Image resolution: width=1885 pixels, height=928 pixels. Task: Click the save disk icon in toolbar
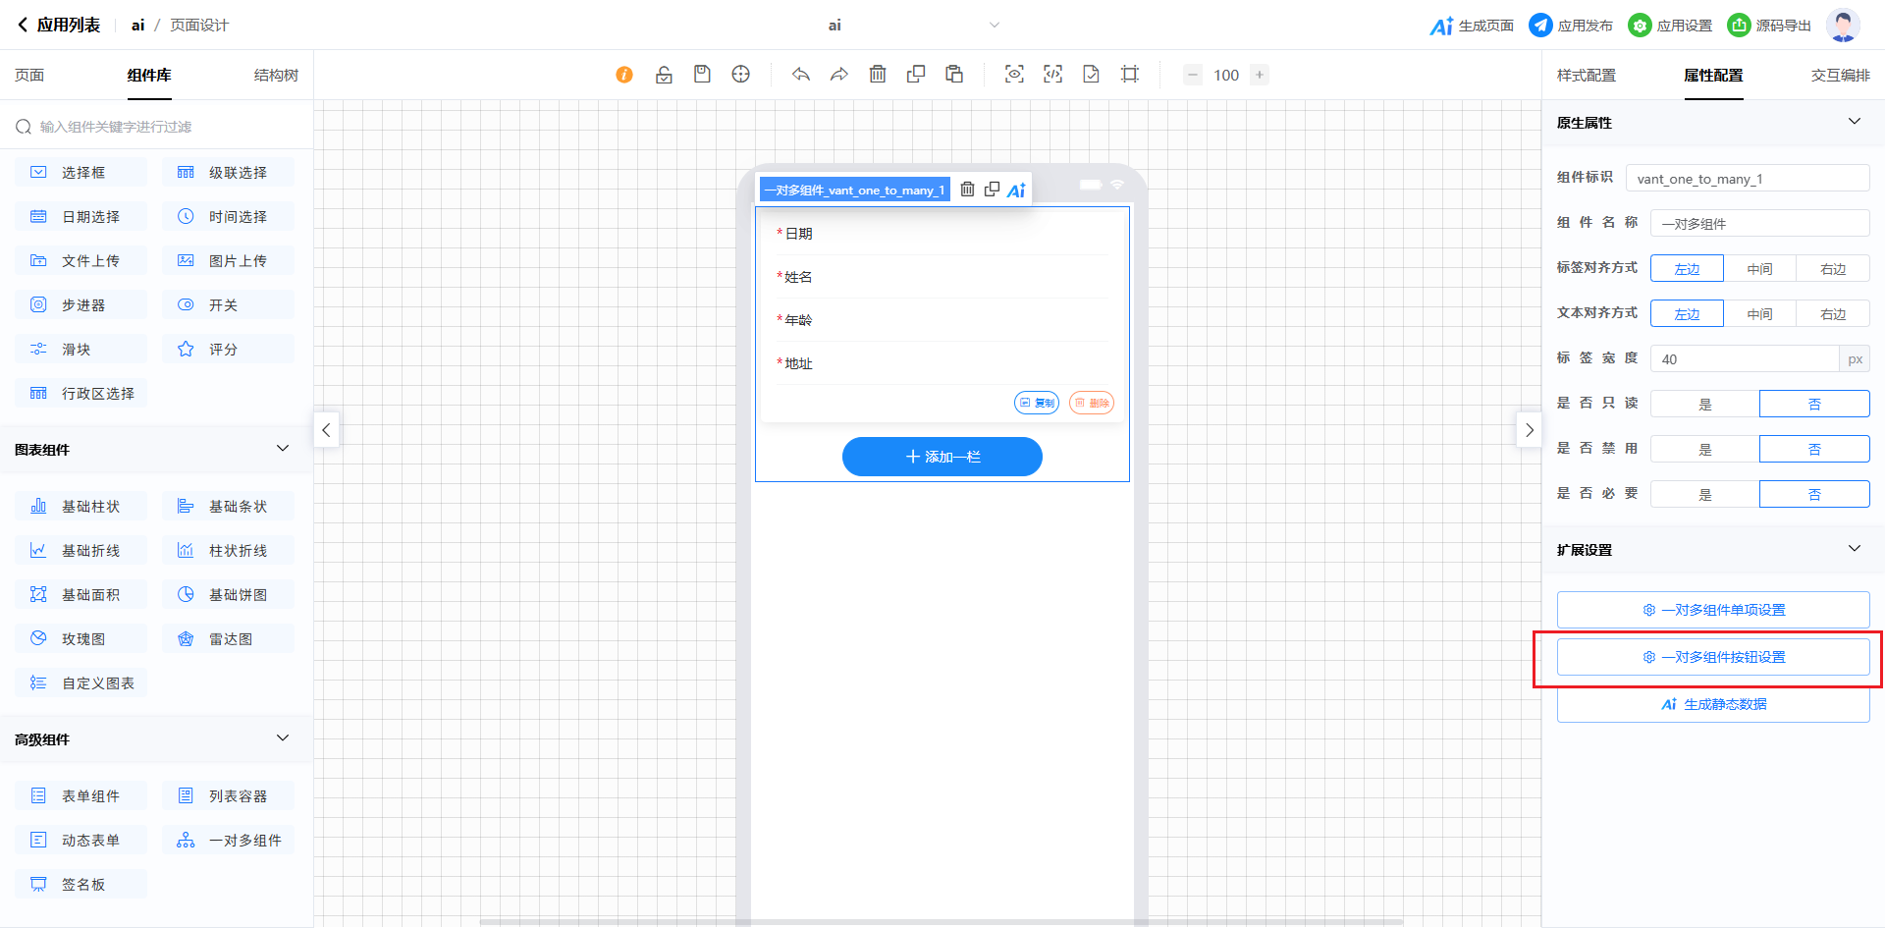point(702,75)
